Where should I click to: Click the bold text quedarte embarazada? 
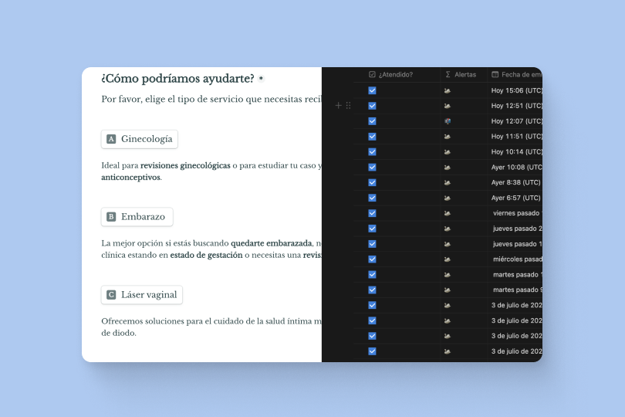[272, 243]
